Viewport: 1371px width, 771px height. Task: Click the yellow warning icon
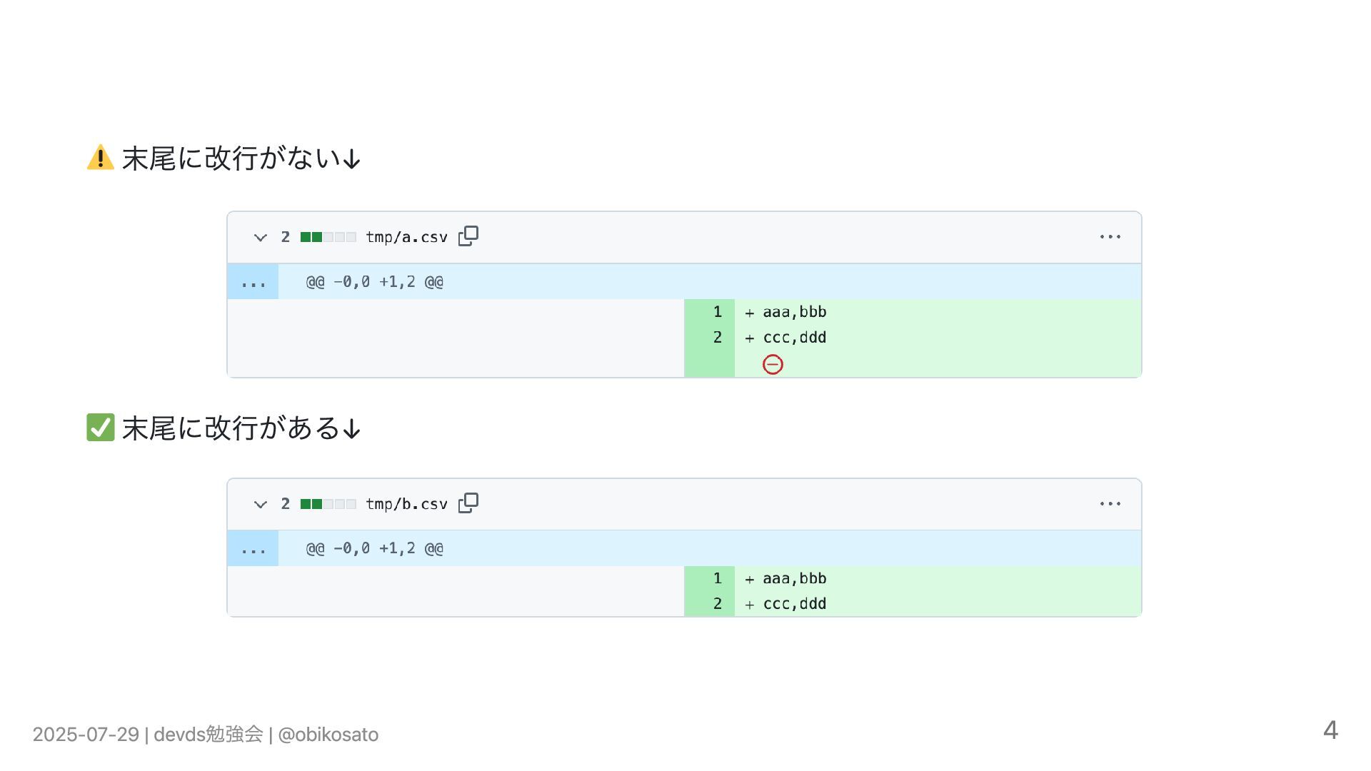point(100,158)
